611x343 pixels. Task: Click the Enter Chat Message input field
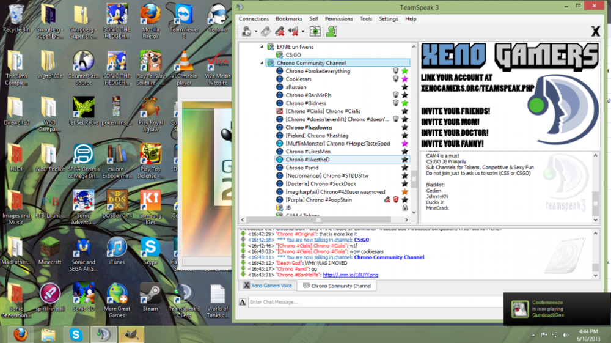[376, 302]
